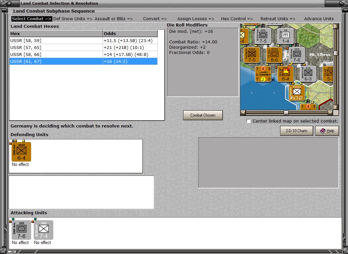
Task: Click the XXXVII Inf 6-3 unit on map
Action: pos(308,74)
